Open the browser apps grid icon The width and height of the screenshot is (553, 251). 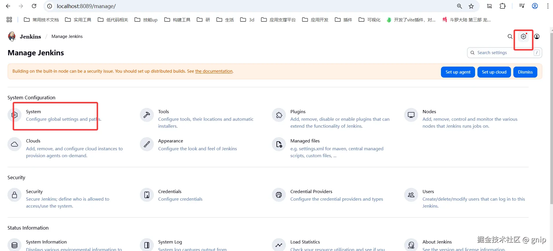click(9, 20)
